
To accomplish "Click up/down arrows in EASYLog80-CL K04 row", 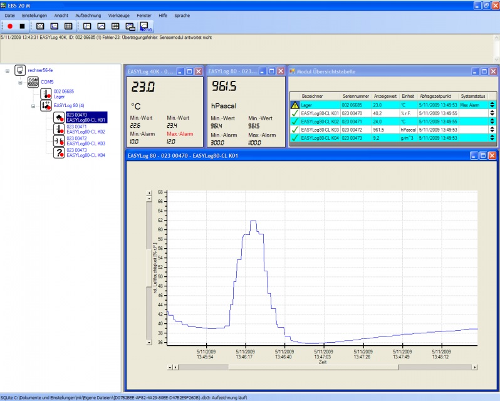I will [x=492, y=138].
